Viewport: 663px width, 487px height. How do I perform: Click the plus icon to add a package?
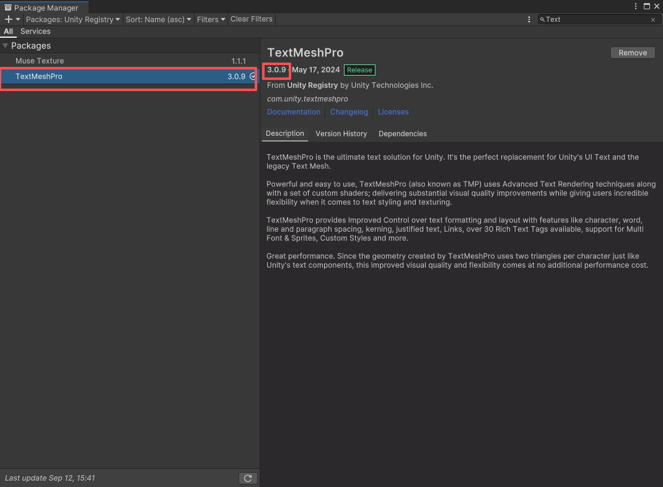tap(9, 19)
